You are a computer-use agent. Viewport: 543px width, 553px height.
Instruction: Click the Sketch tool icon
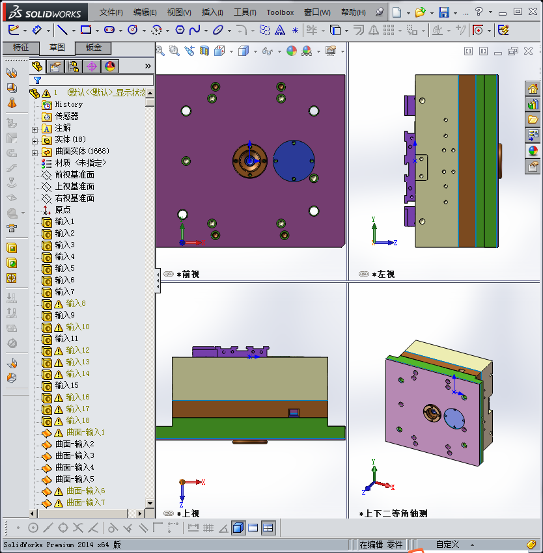[14, 30]
